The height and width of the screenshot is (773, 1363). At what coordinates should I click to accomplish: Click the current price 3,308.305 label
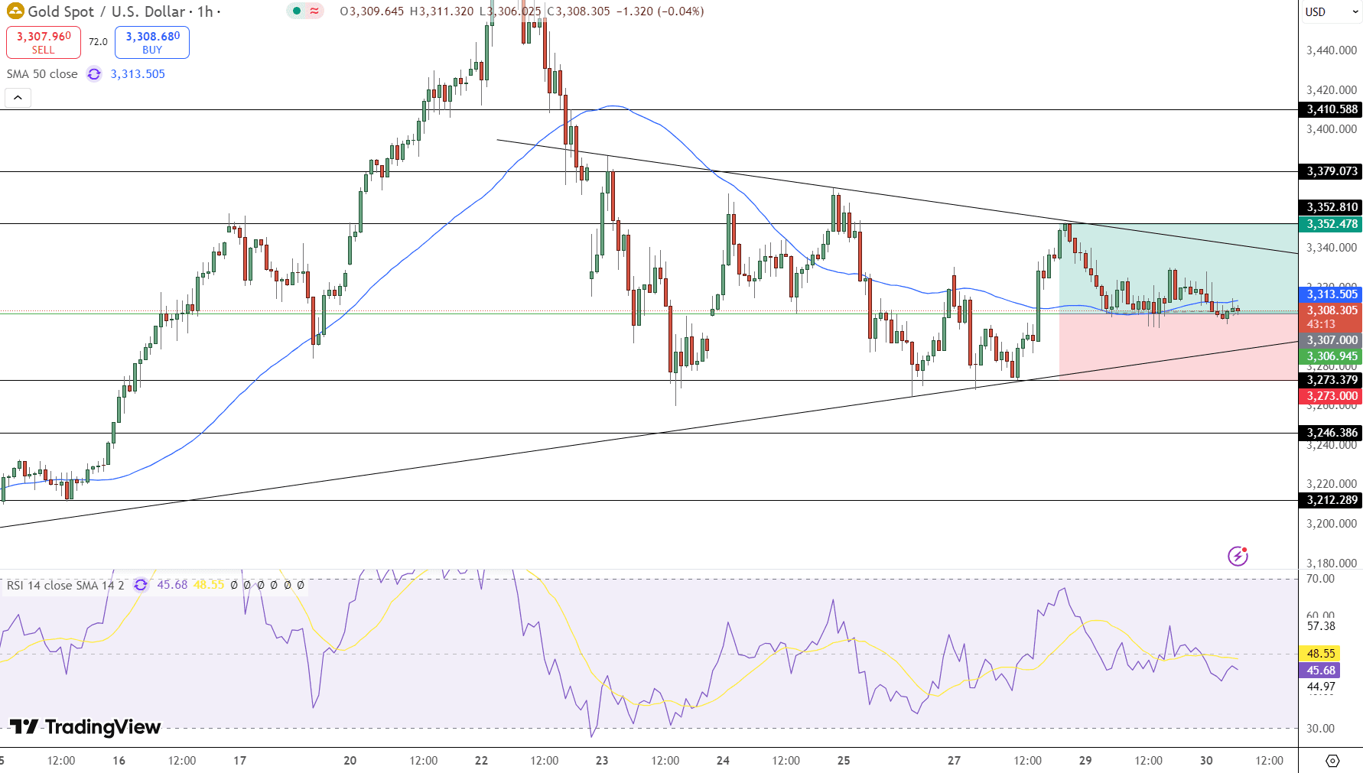[x=1331, y=310]
